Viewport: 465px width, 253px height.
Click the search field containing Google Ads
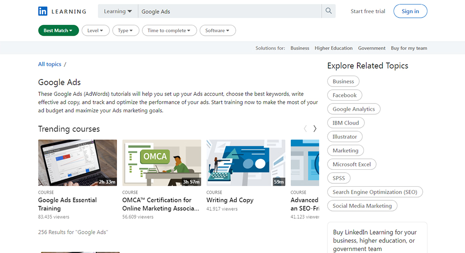230,11
